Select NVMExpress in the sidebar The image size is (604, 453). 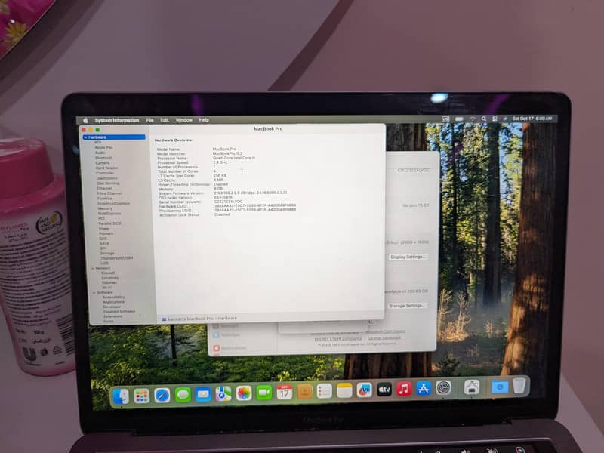[109, 214]
